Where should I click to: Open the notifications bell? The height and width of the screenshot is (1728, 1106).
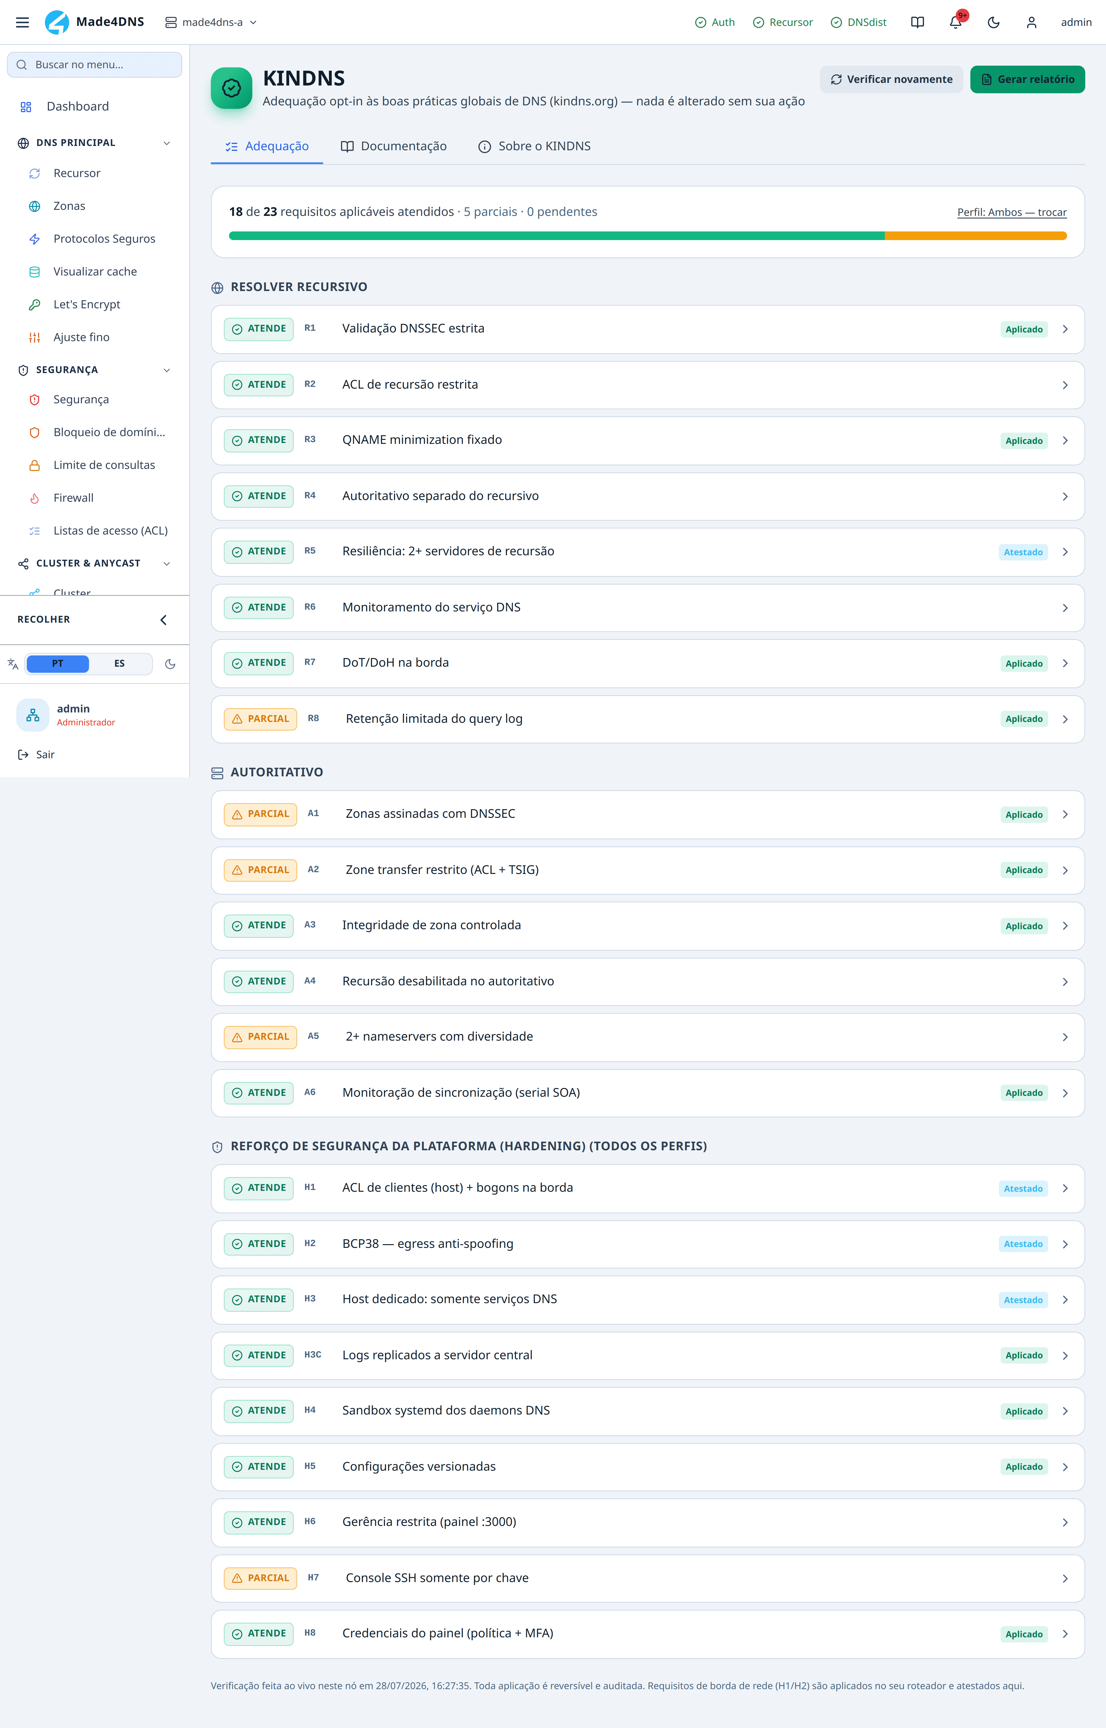(x=955, y=22)
